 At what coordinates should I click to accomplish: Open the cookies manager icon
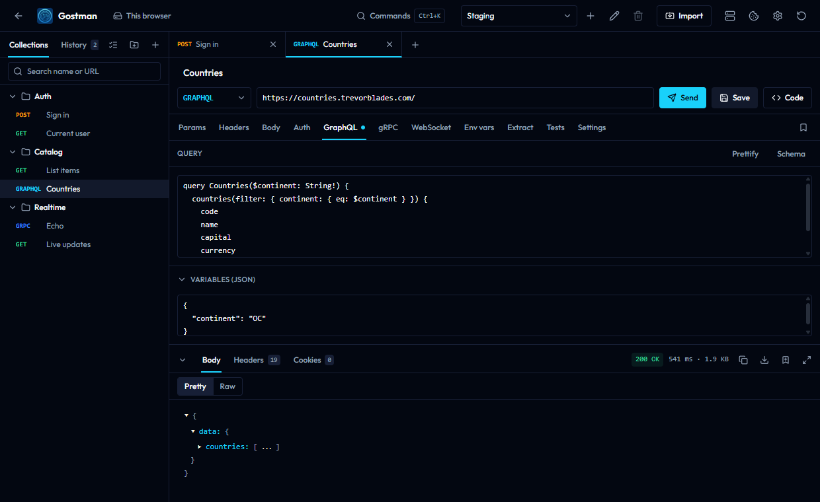pos(754,16)
